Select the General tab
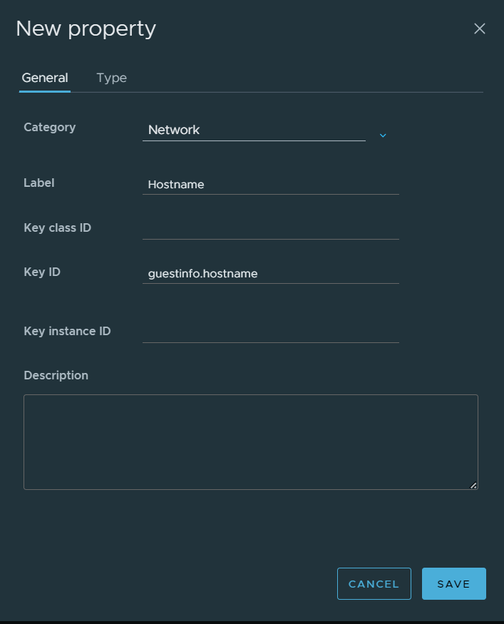 44,78
